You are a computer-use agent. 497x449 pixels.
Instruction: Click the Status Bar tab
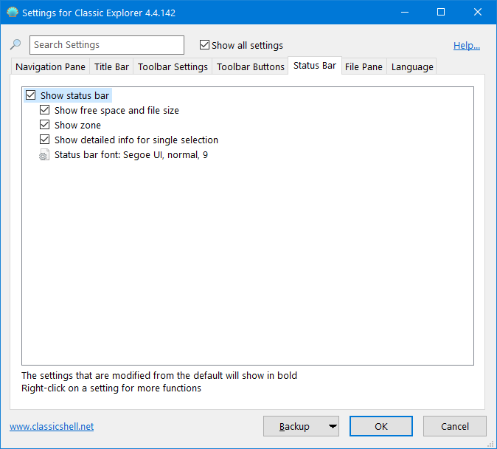[315, 66]
